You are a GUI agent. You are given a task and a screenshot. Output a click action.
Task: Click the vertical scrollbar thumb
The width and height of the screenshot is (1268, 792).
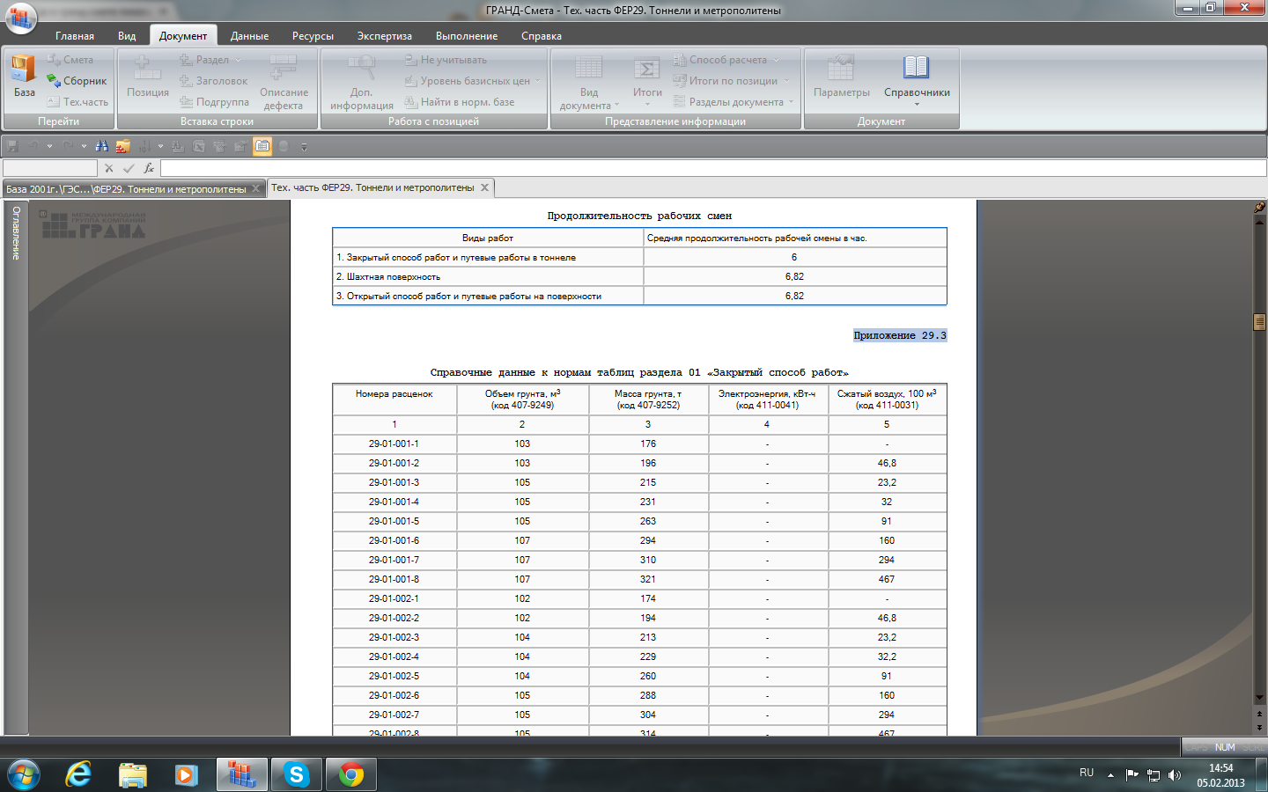1259,322
